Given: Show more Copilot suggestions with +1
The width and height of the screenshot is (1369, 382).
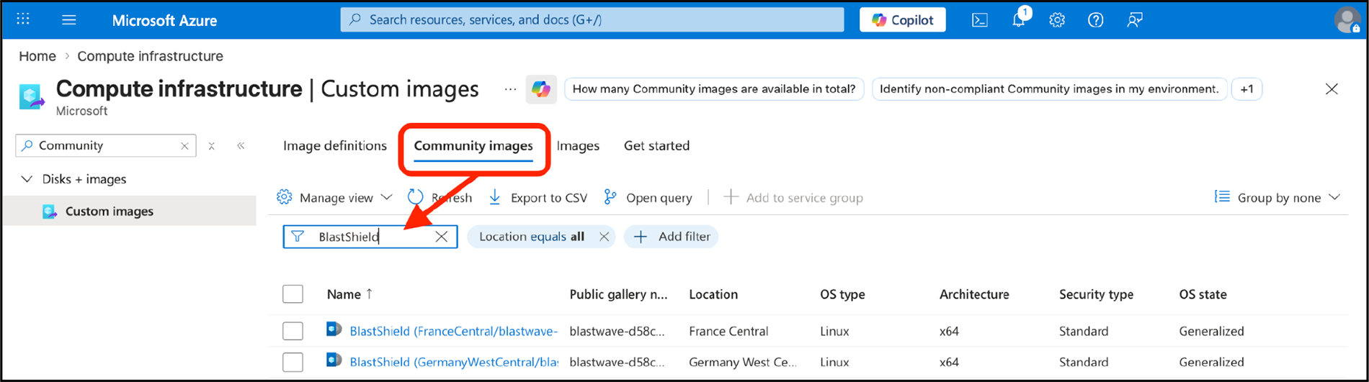Looking at the screenshot, I should point(1247,89).
